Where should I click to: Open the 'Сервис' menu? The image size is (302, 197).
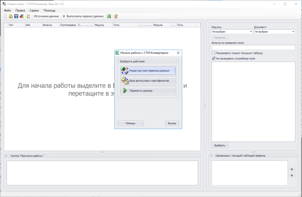tap(34, 10)
